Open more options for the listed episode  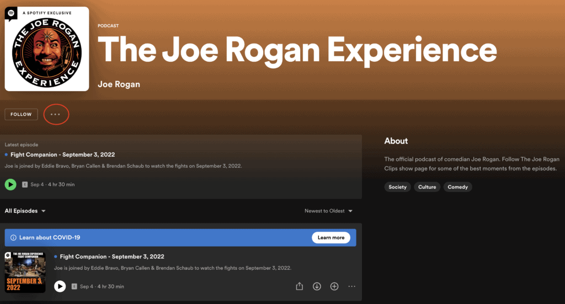(351, 286)
